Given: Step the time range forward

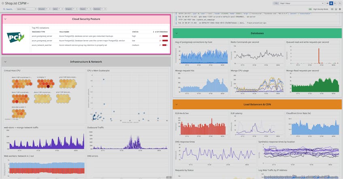Looking at the screenshot, I should point(335,3).
